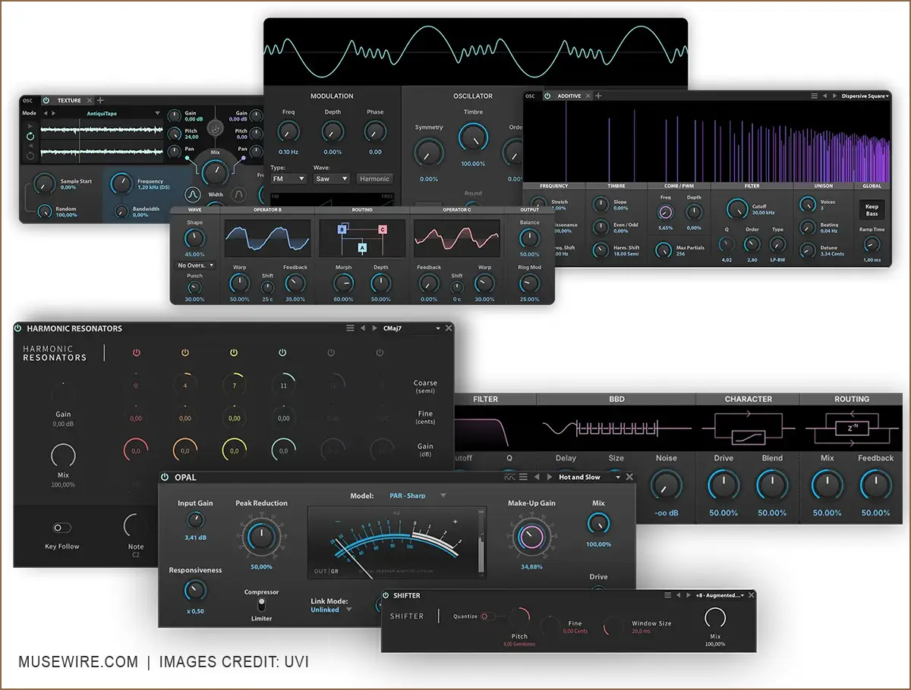The height and width of the screenshot is (690, 911).
Task: Open the Hot and Slow preset dropdown
Action: pos(589,478)
